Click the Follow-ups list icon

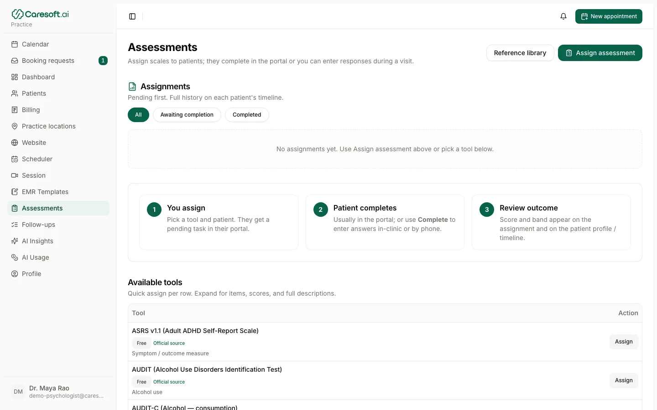click(15, 225)
